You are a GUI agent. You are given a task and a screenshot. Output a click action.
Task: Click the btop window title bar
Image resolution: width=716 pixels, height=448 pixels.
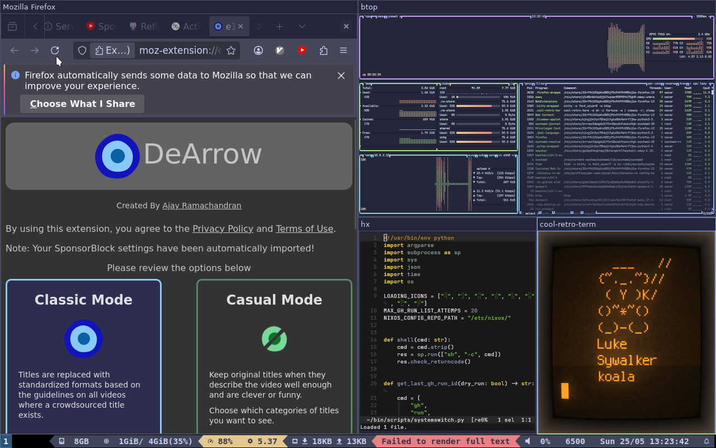click(537, 7)
